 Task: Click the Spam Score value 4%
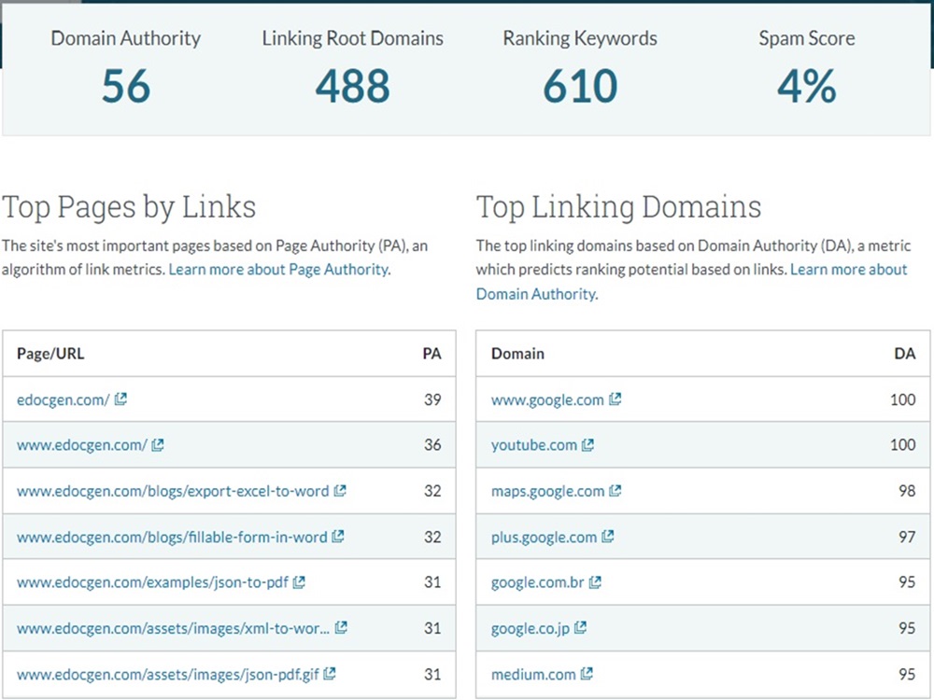coord(807,86)
